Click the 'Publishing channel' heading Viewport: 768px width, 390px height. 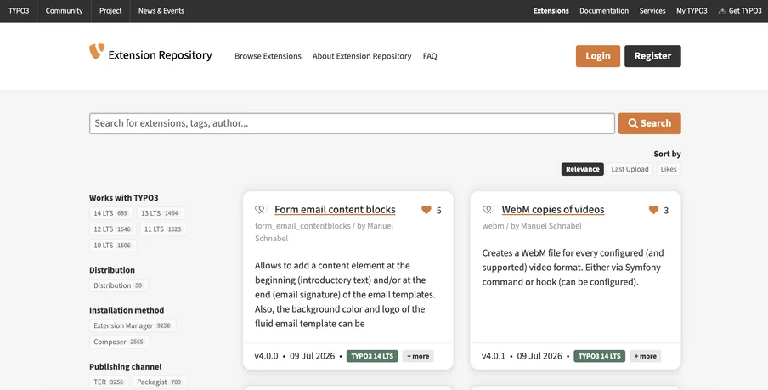pos(126,366)
